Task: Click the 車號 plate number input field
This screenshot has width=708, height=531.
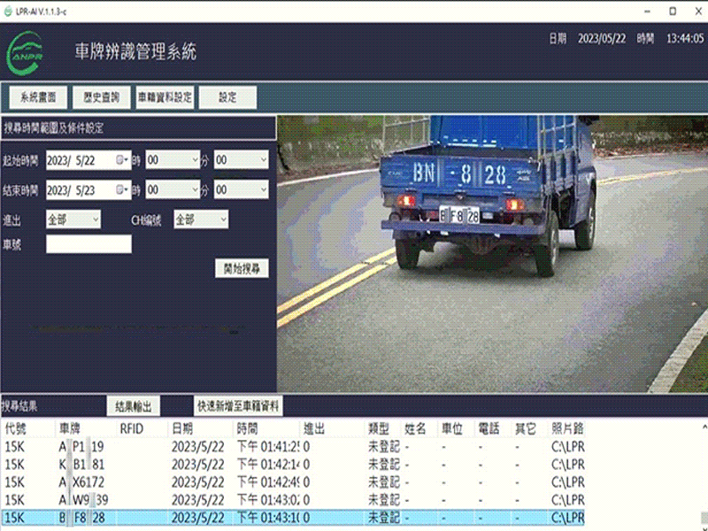Action: [x=88, y=244]
